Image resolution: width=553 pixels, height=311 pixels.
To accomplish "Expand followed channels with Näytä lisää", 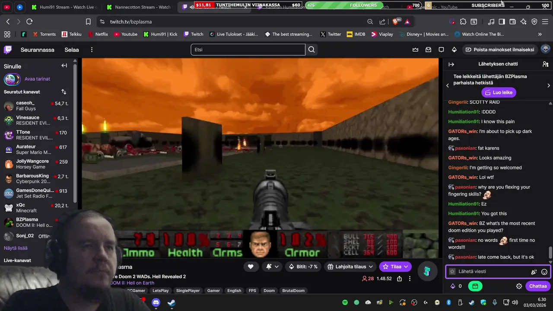I will click(16, 248).
